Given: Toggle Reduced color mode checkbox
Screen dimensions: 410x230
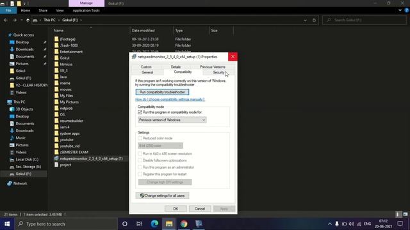Looking at the screenshot, I should click(x=140, y=138).
